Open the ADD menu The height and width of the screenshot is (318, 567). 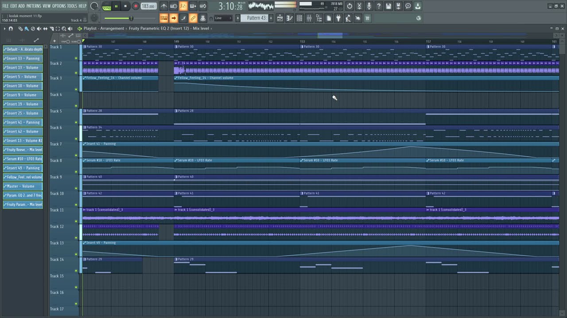(x=22, y=6)
